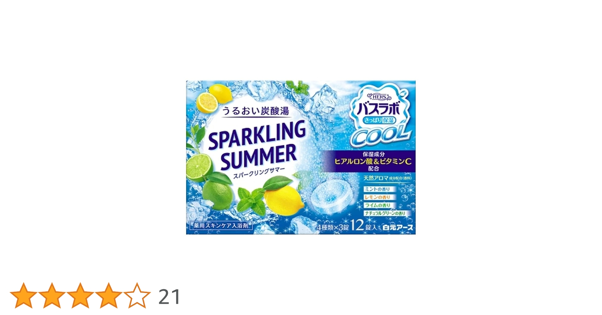
Task: Click the ナチュラルグリーンの香り label
Action: 385,213
